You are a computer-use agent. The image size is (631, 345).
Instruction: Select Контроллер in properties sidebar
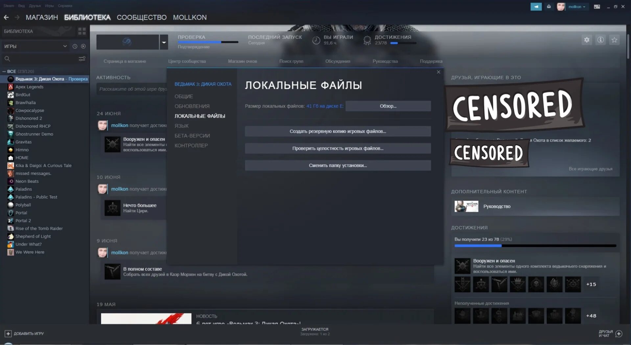[x=191, y=146]
